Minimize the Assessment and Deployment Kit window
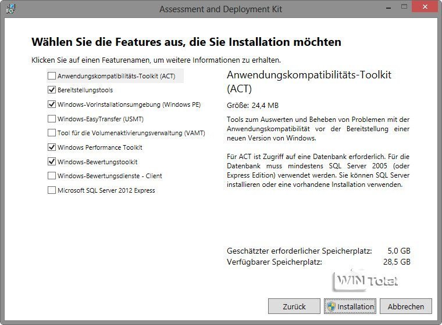This screenshot has height=325, width=442. tap(388, 8)
